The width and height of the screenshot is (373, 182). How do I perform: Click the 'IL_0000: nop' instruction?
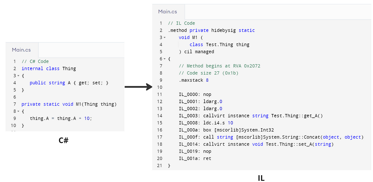click(195, 94)
